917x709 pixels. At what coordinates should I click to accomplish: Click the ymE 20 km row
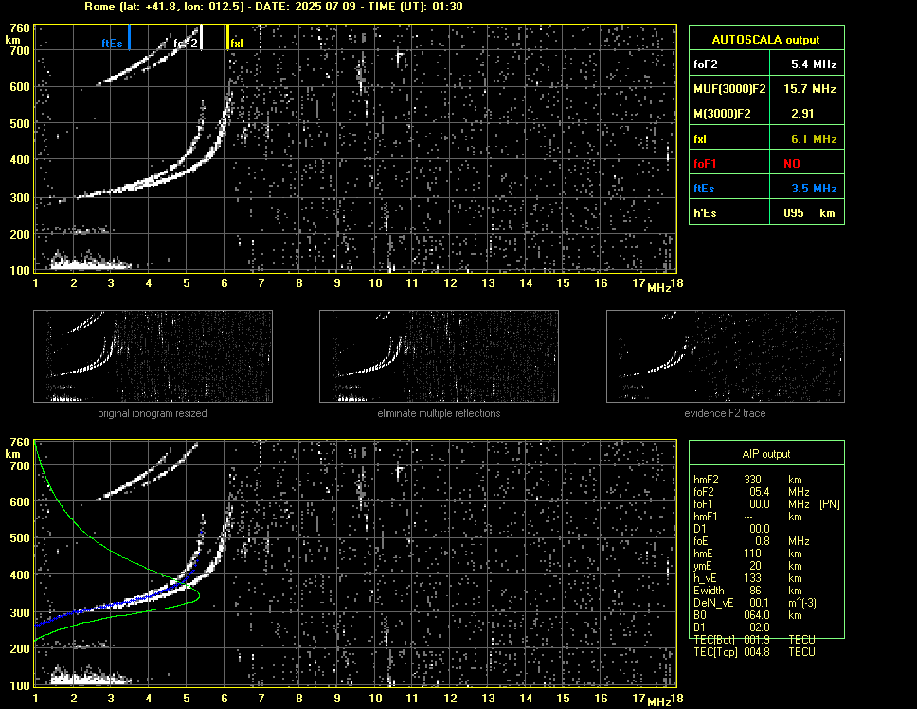coord(747,566)
